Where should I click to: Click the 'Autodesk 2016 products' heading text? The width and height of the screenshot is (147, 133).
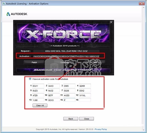[x=65, y=46]
